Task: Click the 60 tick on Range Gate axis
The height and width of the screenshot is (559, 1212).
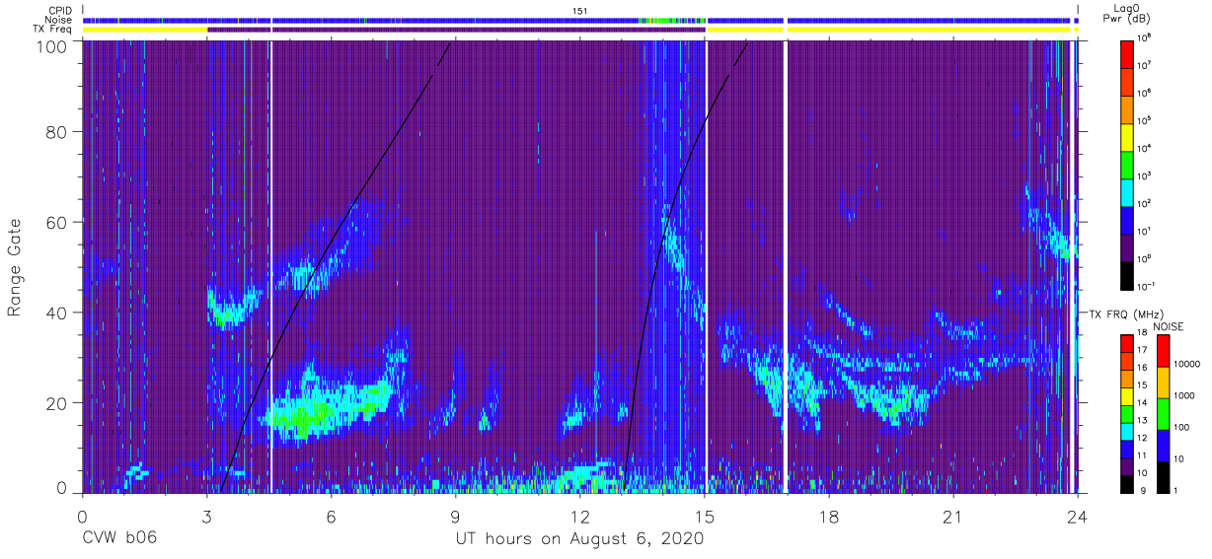Action: pos(56,223)
